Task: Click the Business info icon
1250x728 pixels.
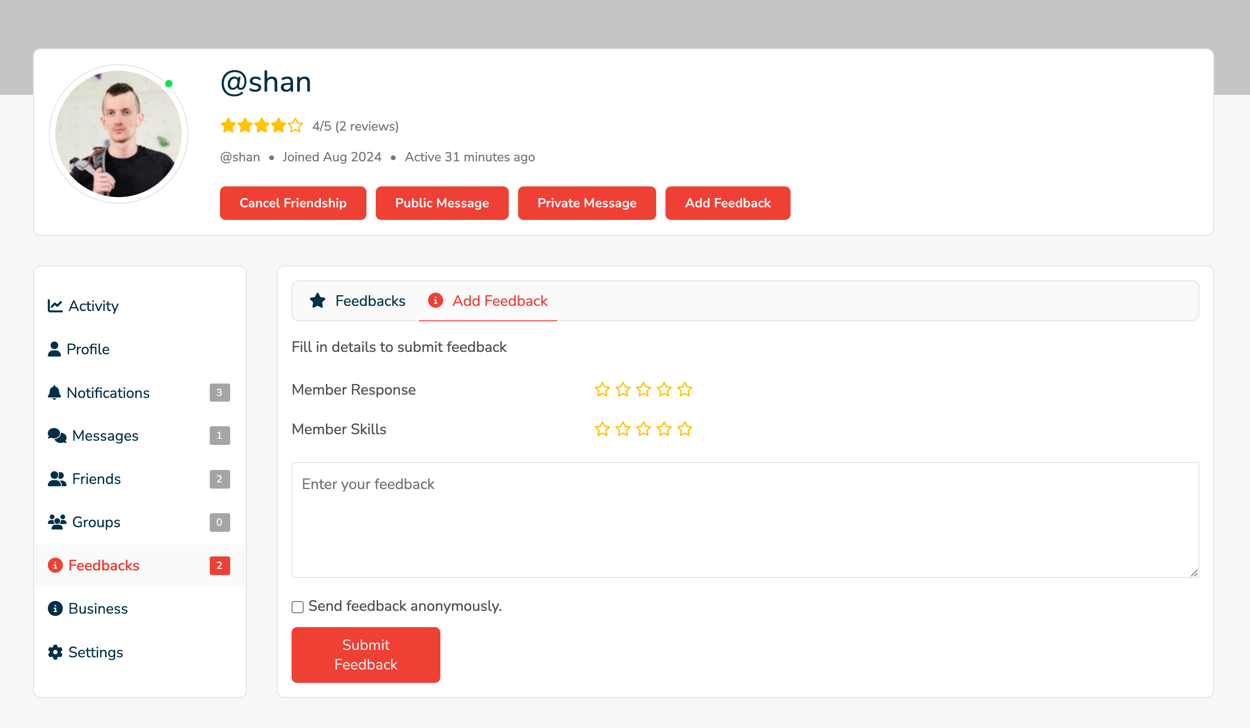Action: pos(55,608)
